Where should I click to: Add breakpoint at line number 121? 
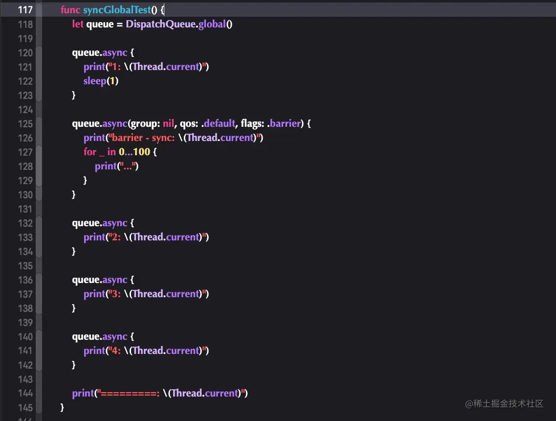[x=25, y=67]
